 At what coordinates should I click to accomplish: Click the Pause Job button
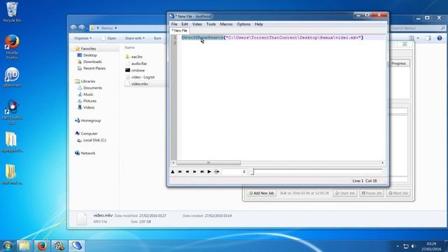tap(372, 193)
